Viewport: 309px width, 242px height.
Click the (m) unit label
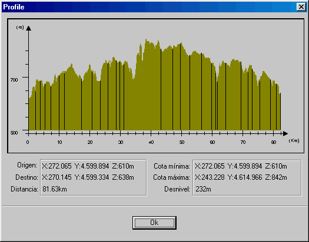20,28
